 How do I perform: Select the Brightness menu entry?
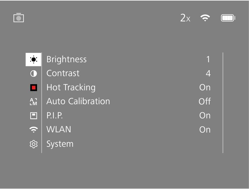point(67,59)
